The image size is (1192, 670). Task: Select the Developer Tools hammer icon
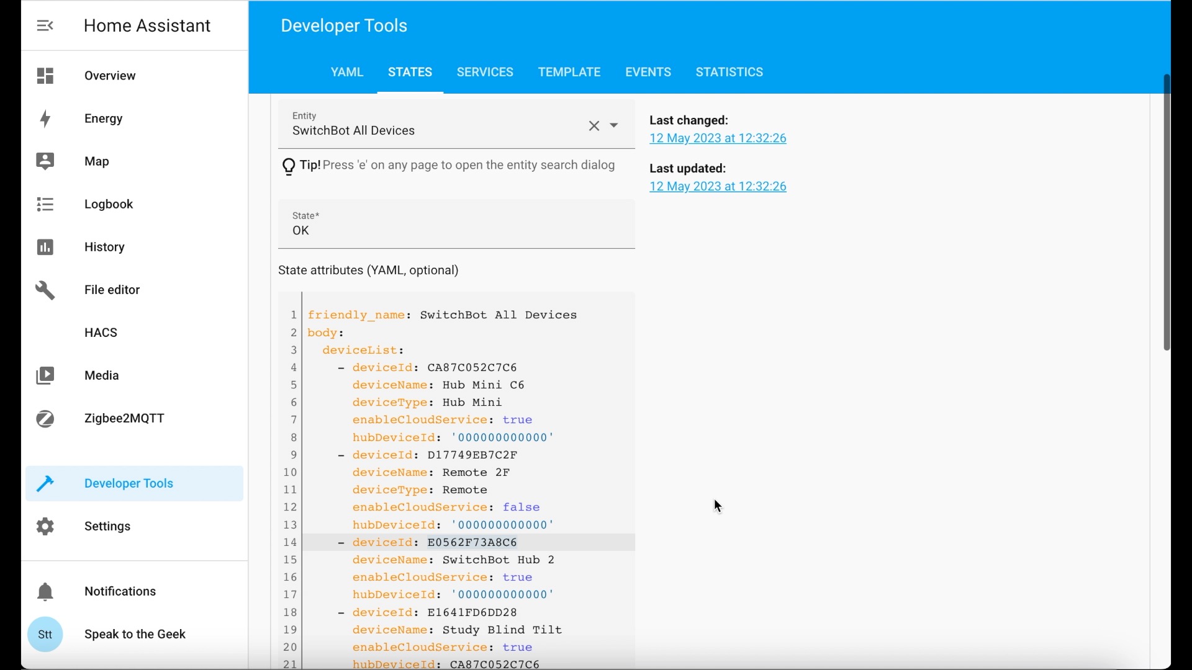pyautogui.click(x=45, y=483)
